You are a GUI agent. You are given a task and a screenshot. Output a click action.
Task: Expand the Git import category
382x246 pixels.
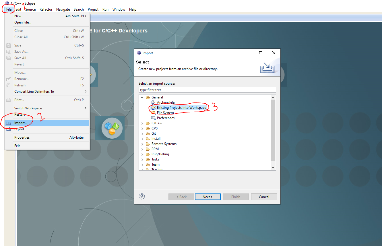pos(142,133)
